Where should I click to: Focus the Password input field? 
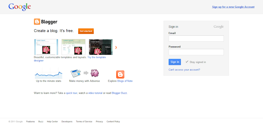(x=196, y=52)
